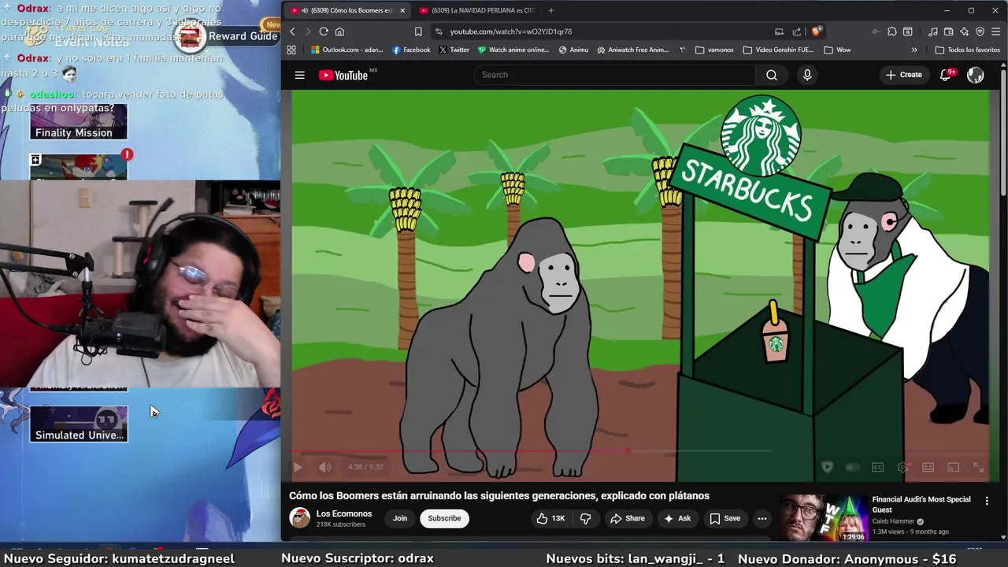The height and width of the screenshot is (567, 1008).
Task: Open the Video Genshin FUE bookmarks folder
Action: [778, 50]
